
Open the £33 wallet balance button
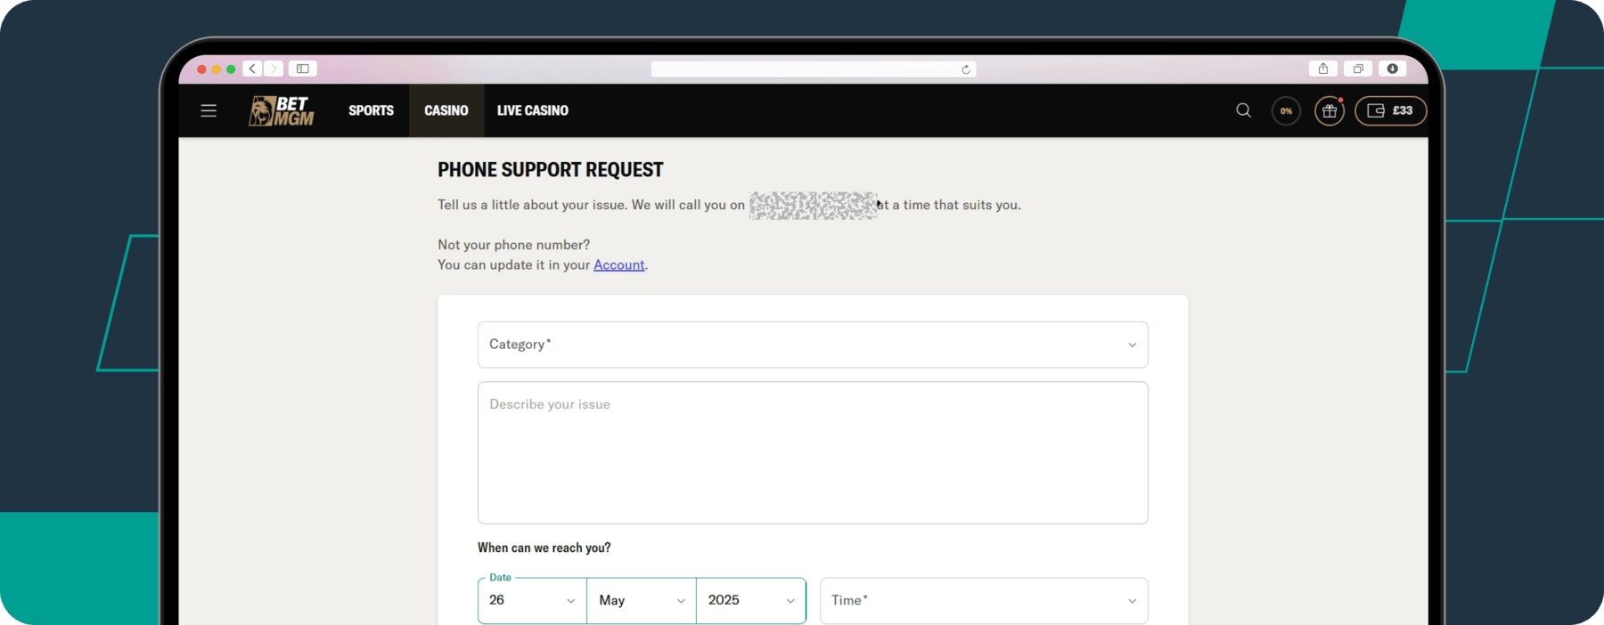click(1390, 110)
